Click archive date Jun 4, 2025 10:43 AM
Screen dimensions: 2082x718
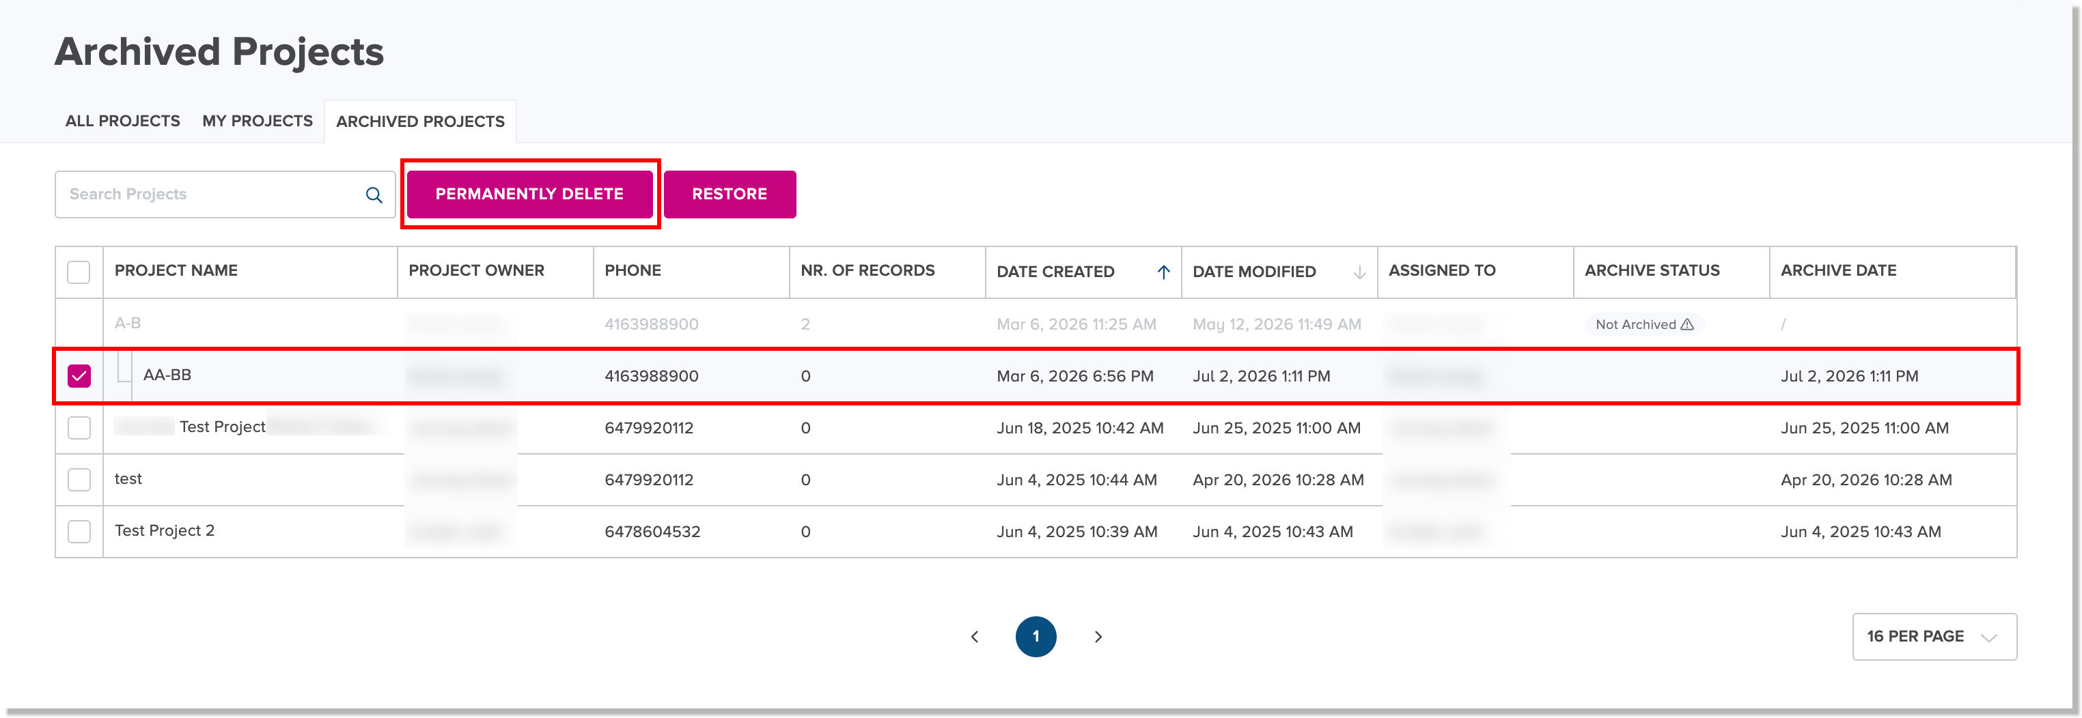[1861, 532]
